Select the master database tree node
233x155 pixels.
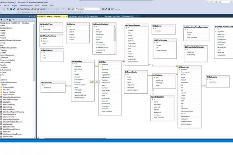tap(3, 30)
